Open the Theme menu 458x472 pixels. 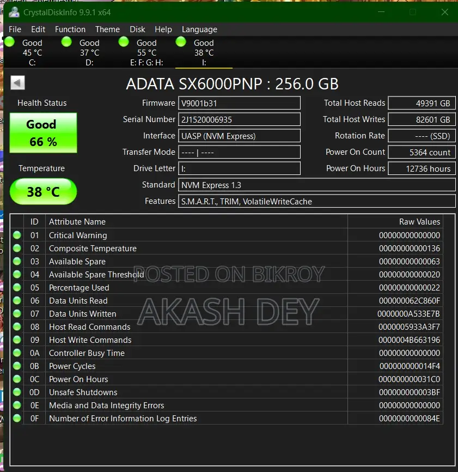point(107,29)
